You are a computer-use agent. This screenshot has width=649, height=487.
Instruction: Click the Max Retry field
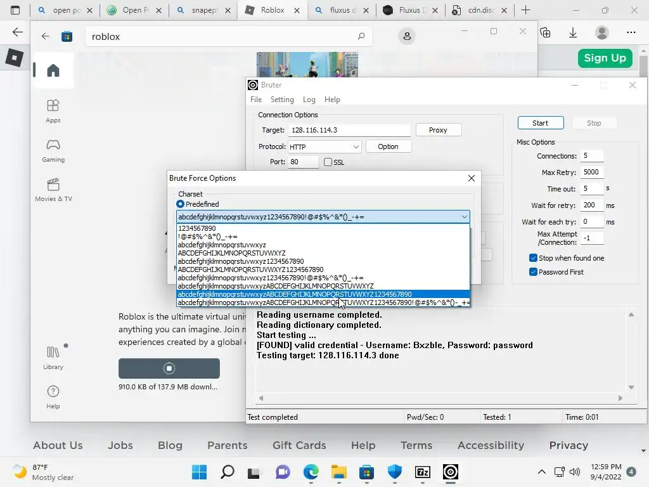click(x=592, y=172)
